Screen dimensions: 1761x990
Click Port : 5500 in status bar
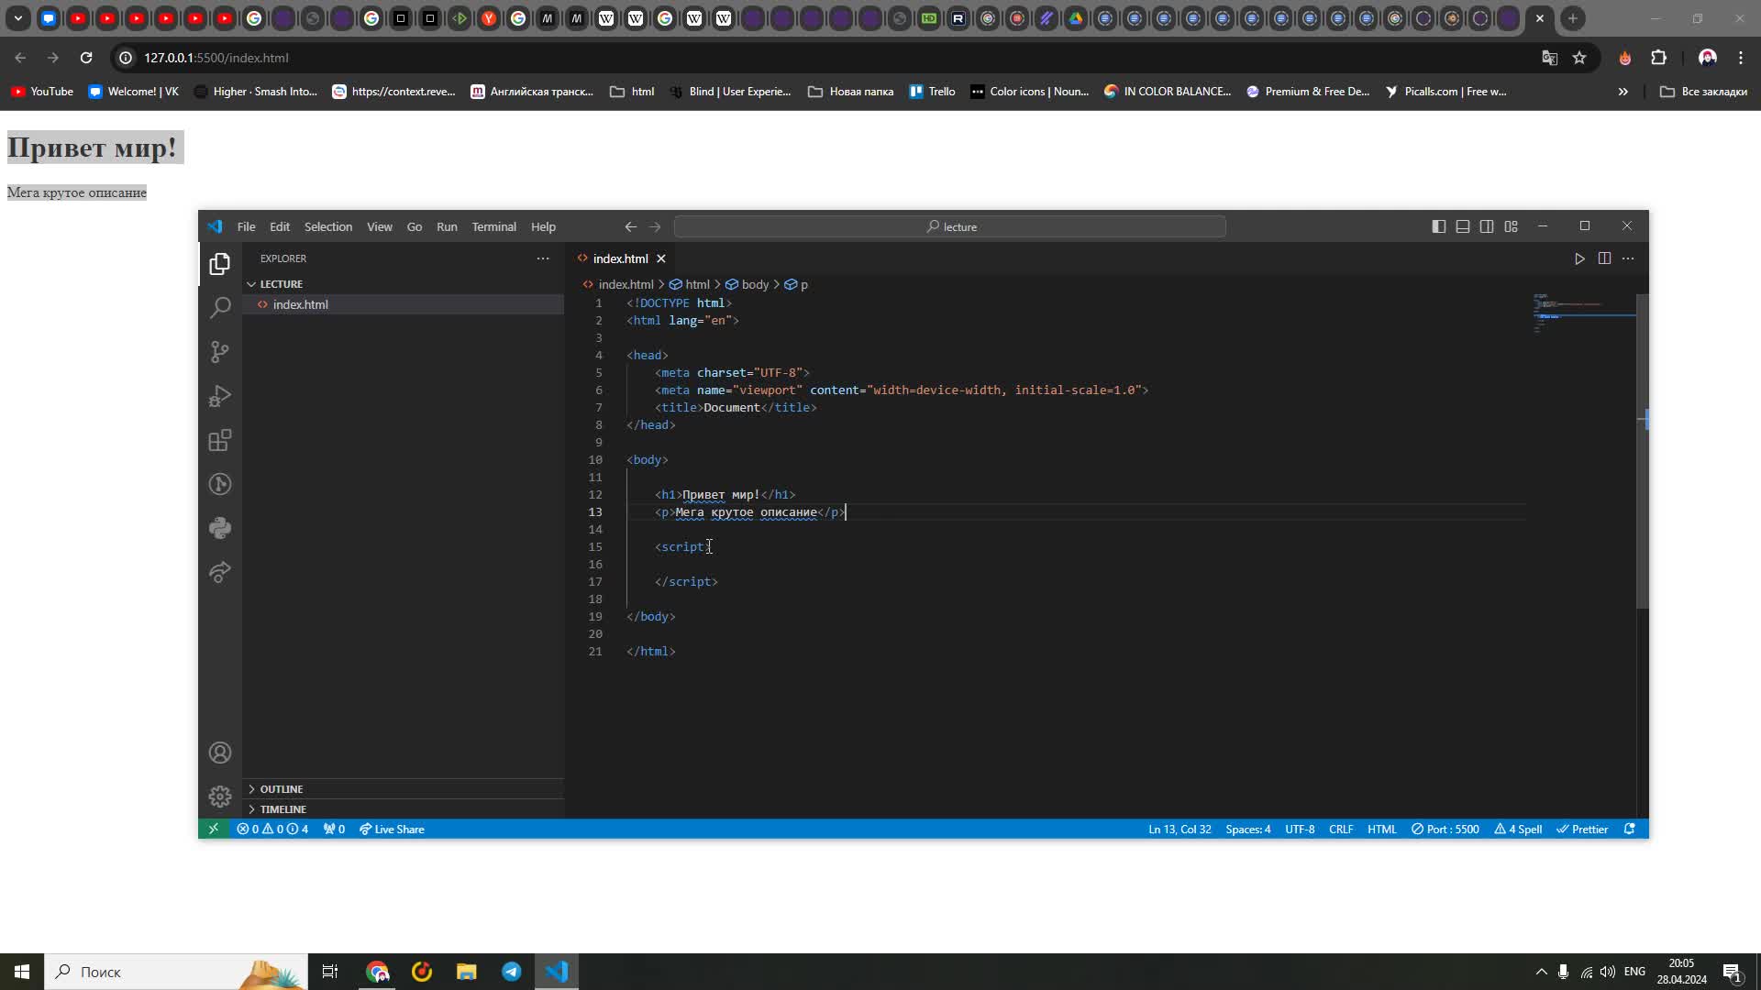(x=1445, y=829)
